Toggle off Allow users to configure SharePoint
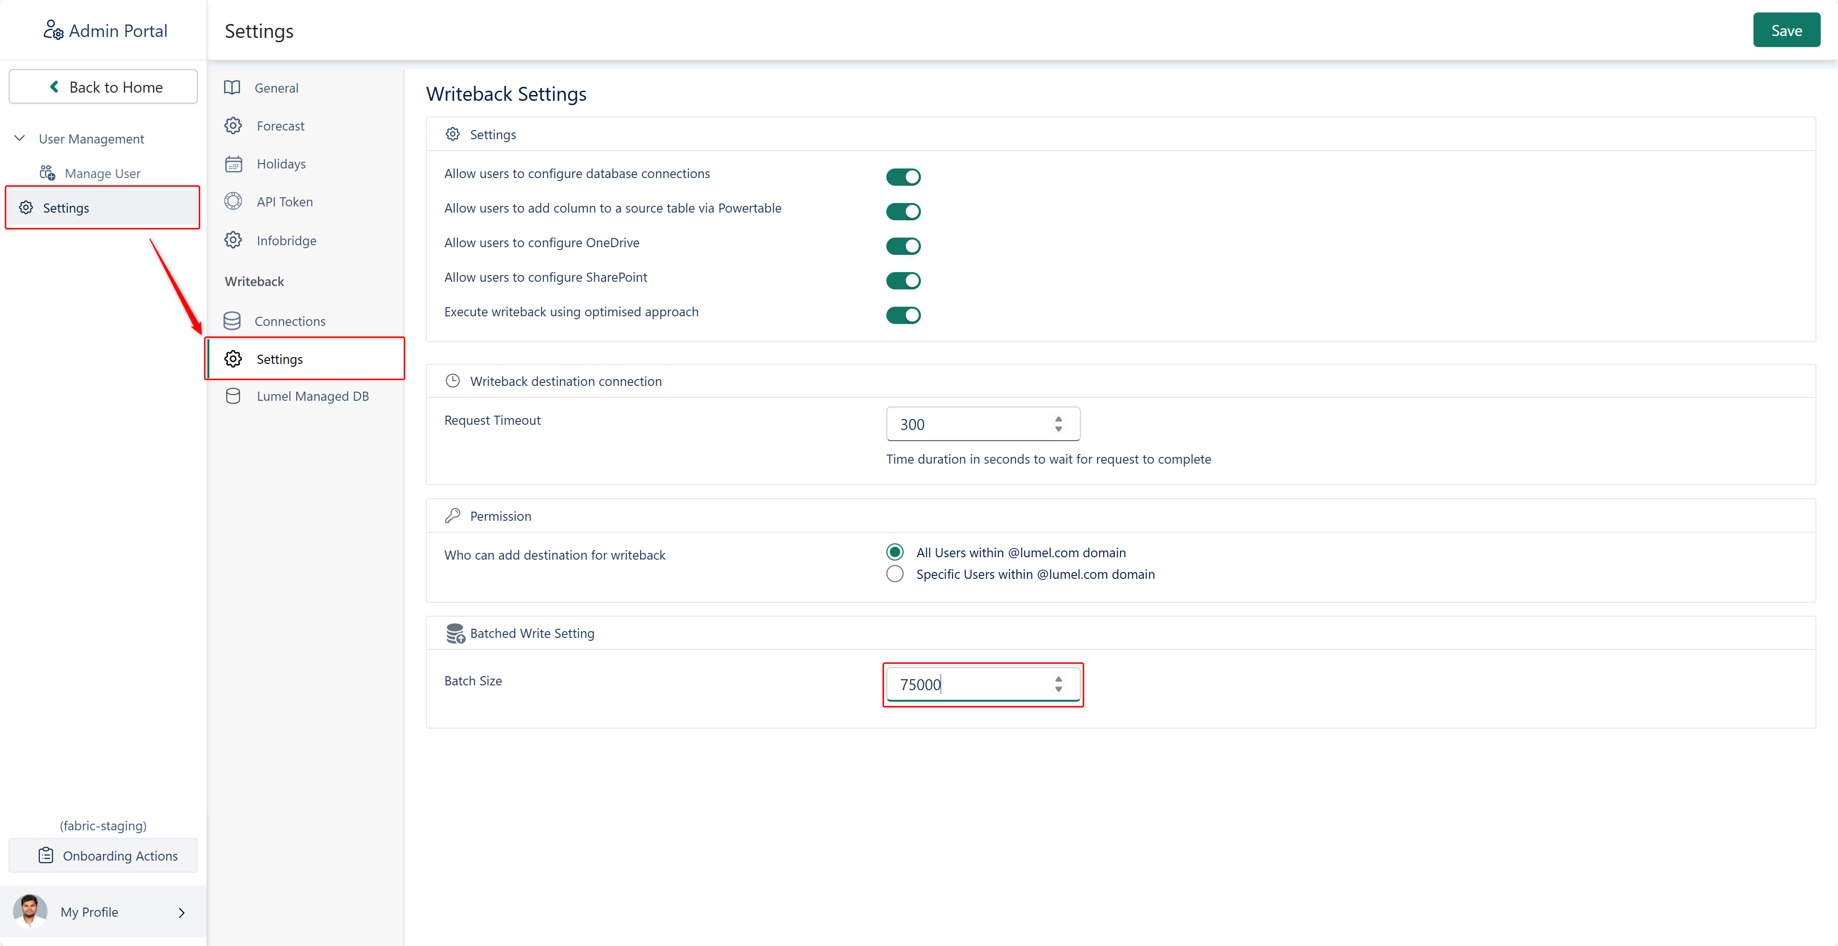The image size is (1838, 946). tap(903, 280)
